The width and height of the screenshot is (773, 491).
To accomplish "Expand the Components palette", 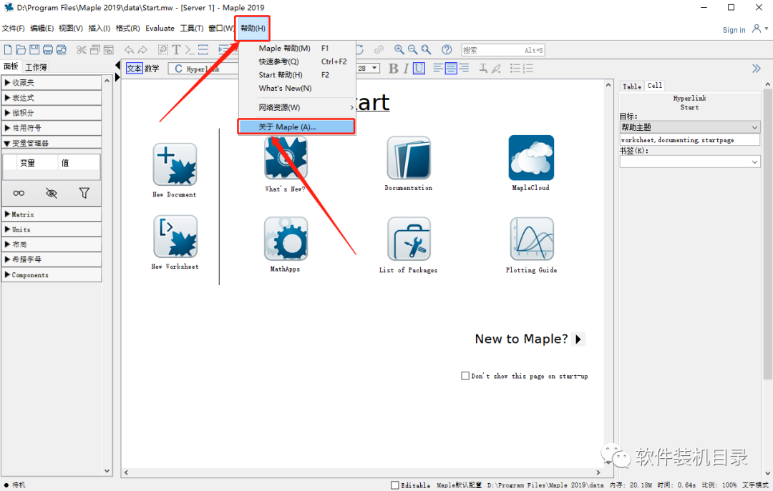I will pos(52,274).
